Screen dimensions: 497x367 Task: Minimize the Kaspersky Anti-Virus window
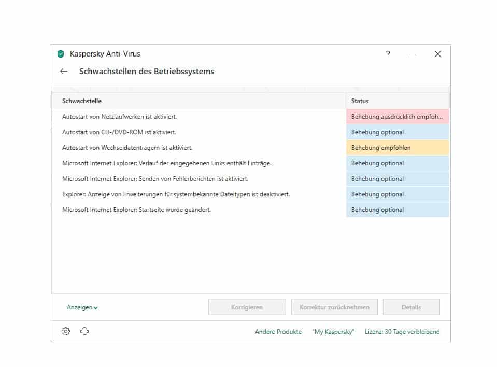pyautogui.click(x=413, y=54)
